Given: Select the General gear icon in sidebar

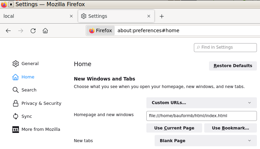Looking at the screenshot, I should 15,64.
